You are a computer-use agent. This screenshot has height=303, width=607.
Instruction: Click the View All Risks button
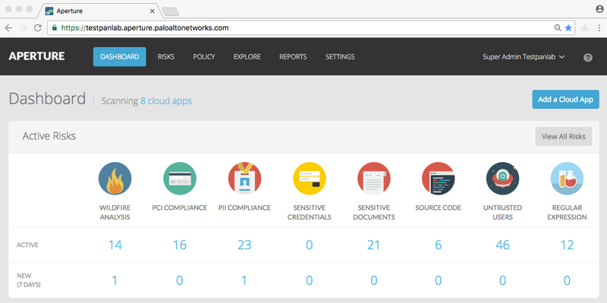(x=562, y=136)
